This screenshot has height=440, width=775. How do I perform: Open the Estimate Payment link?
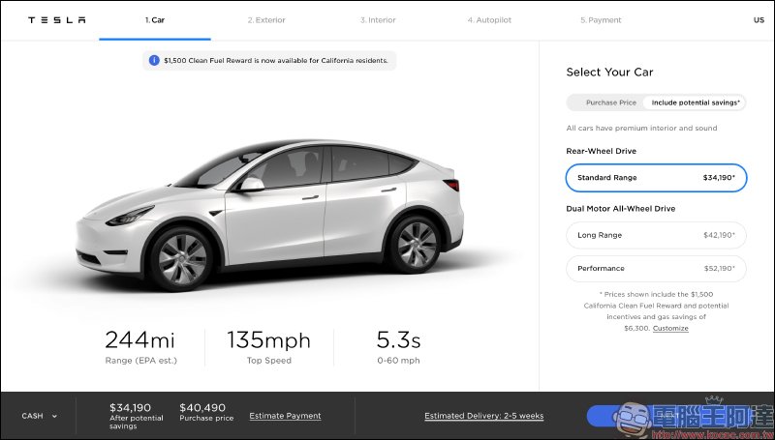[x=285, y=416]
